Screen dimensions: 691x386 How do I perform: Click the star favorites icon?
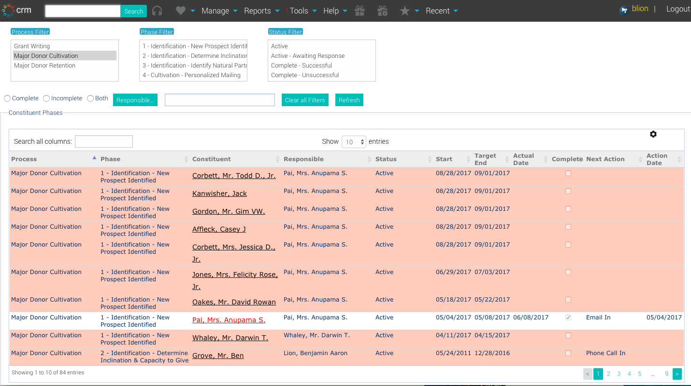(x=405, y=11)
